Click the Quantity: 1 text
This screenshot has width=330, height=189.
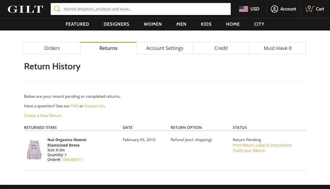click(x=57, y=155)
